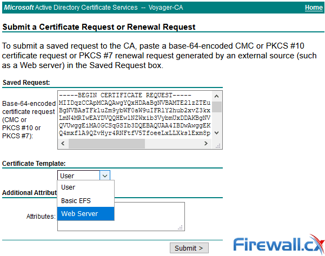325x256 pixels.
Task: Click the Saved Request box resize grip
Action: pos(218,146)
